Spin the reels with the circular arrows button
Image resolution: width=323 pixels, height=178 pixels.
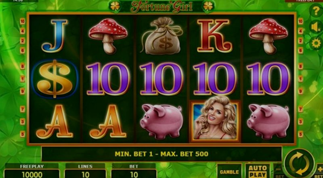299,163
